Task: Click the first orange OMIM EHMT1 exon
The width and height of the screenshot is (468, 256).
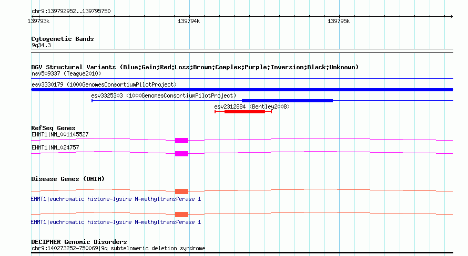Action: coord(181,191)
